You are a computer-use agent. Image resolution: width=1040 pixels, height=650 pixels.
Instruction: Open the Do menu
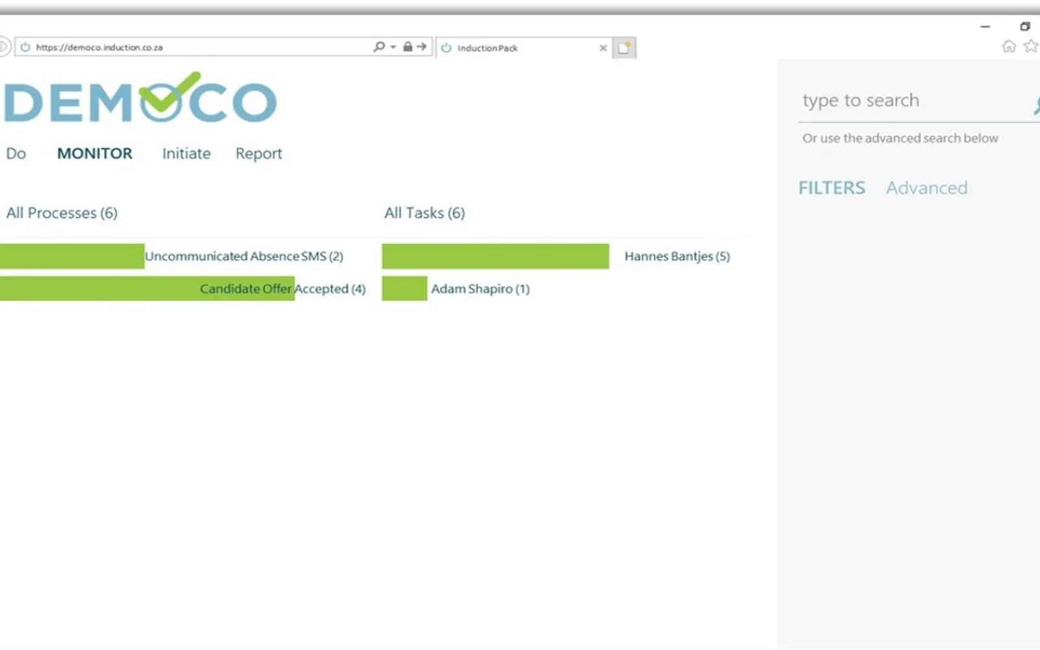[16, 153]
